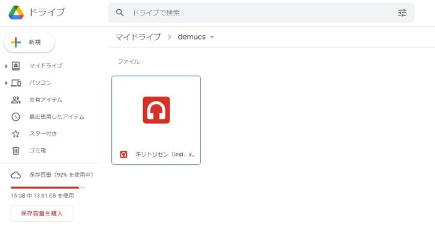Click the ドライブ product name text
This screenshot has width=435, height=236.
coord(47,12)
